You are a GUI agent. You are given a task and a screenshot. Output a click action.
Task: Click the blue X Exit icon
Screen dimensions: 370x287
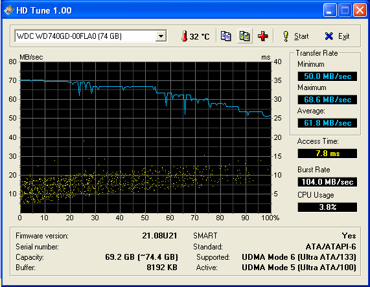[x=329, y=36]
